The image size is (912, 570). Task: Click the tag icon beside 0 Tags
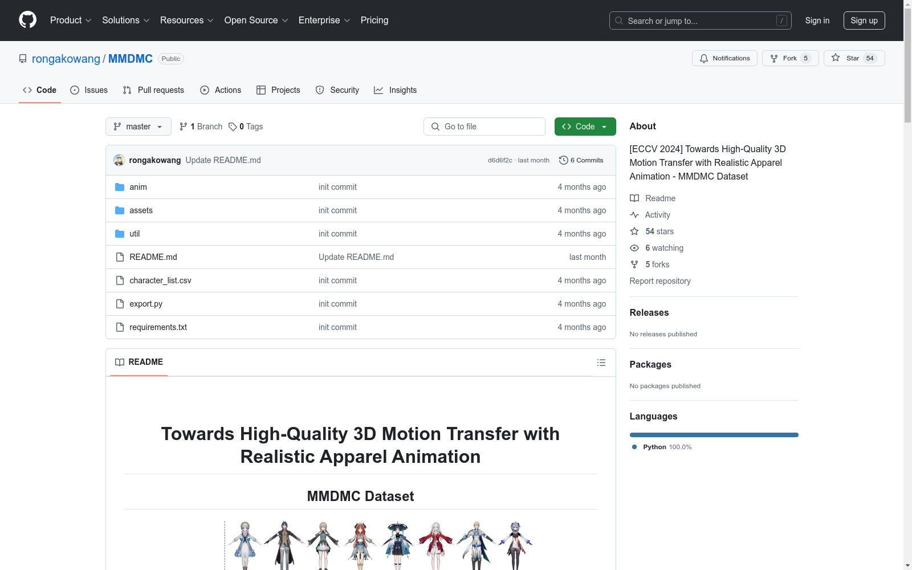[x=233, y=127]
